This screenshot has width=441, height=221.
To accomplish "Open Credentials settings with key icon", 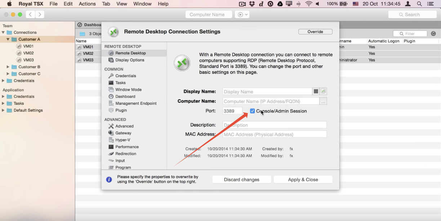I will point(125,76).
